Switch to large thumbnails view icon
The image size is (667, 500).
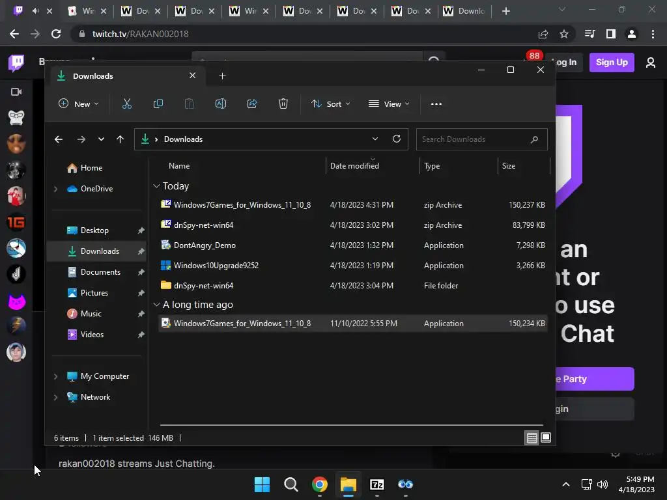(x=545, y=437)
